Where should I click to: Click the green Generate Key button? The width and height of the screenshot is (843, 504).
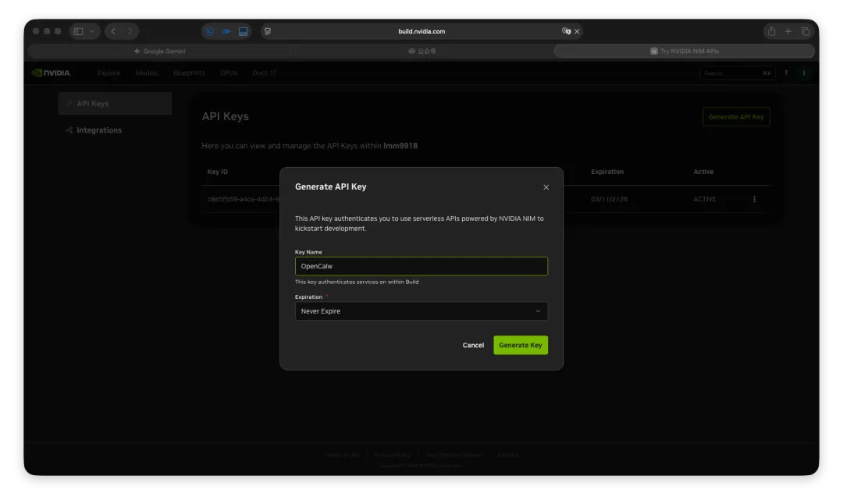coord(521,345)
